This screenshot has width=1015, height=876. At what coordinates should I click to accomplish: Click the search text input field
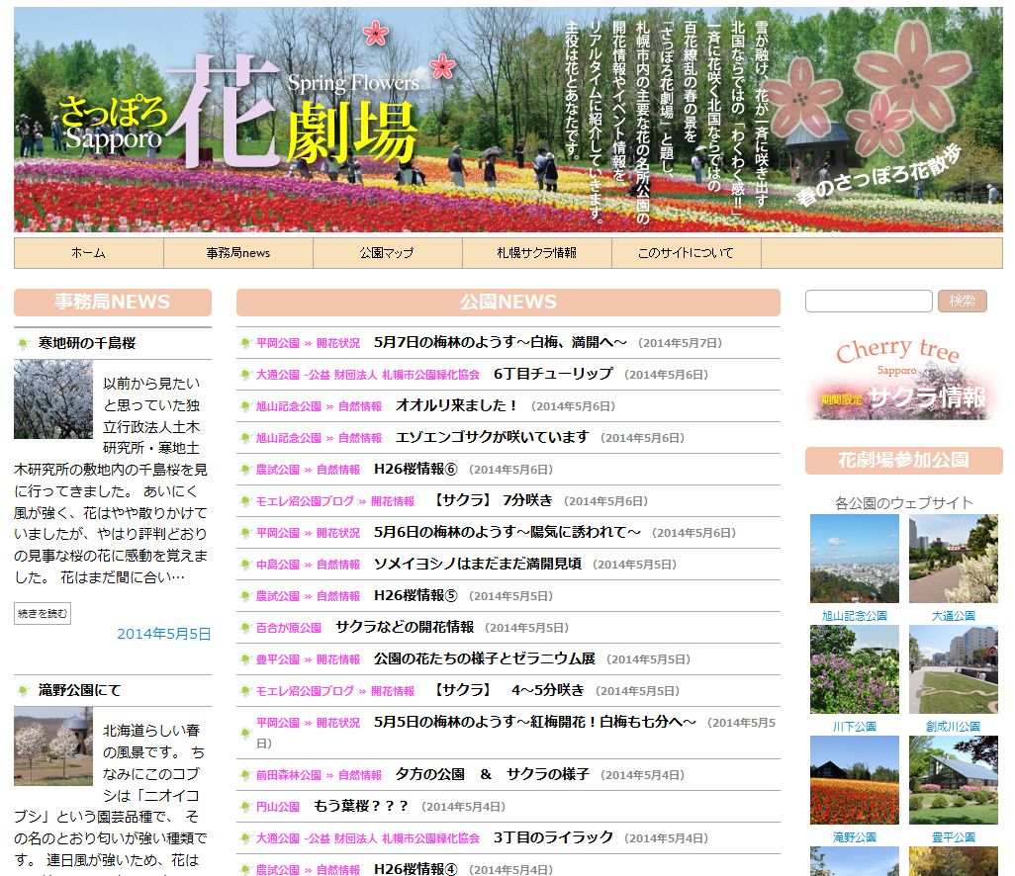point(869,302)
